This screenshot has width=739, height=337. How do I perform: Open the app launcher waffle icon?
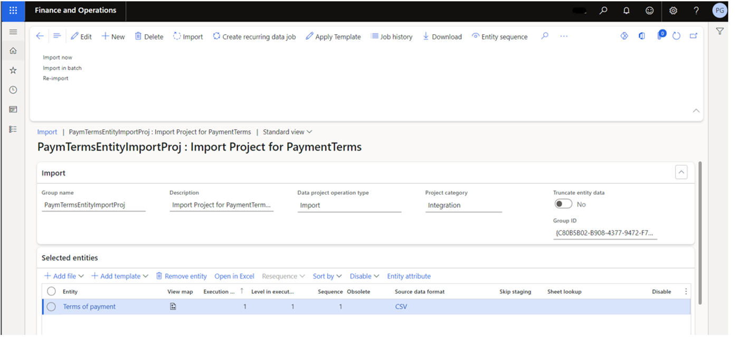[x=13, y=11]
